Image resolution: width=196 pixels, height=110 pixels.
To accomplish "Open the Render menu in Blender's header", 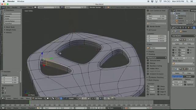I will (15, 7).
